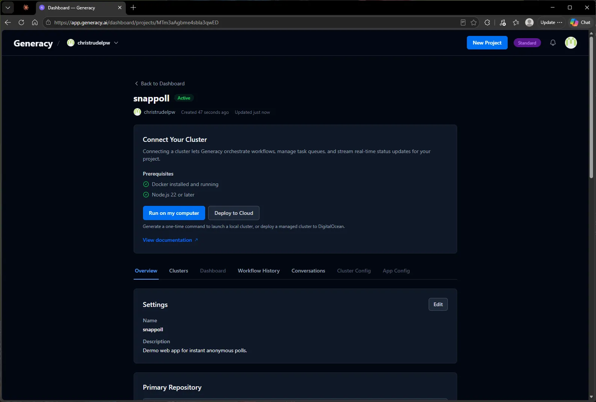The width and height of the screenshot is (596, 402).
Task: Click Run on my computer
Action: coord(174,213)
